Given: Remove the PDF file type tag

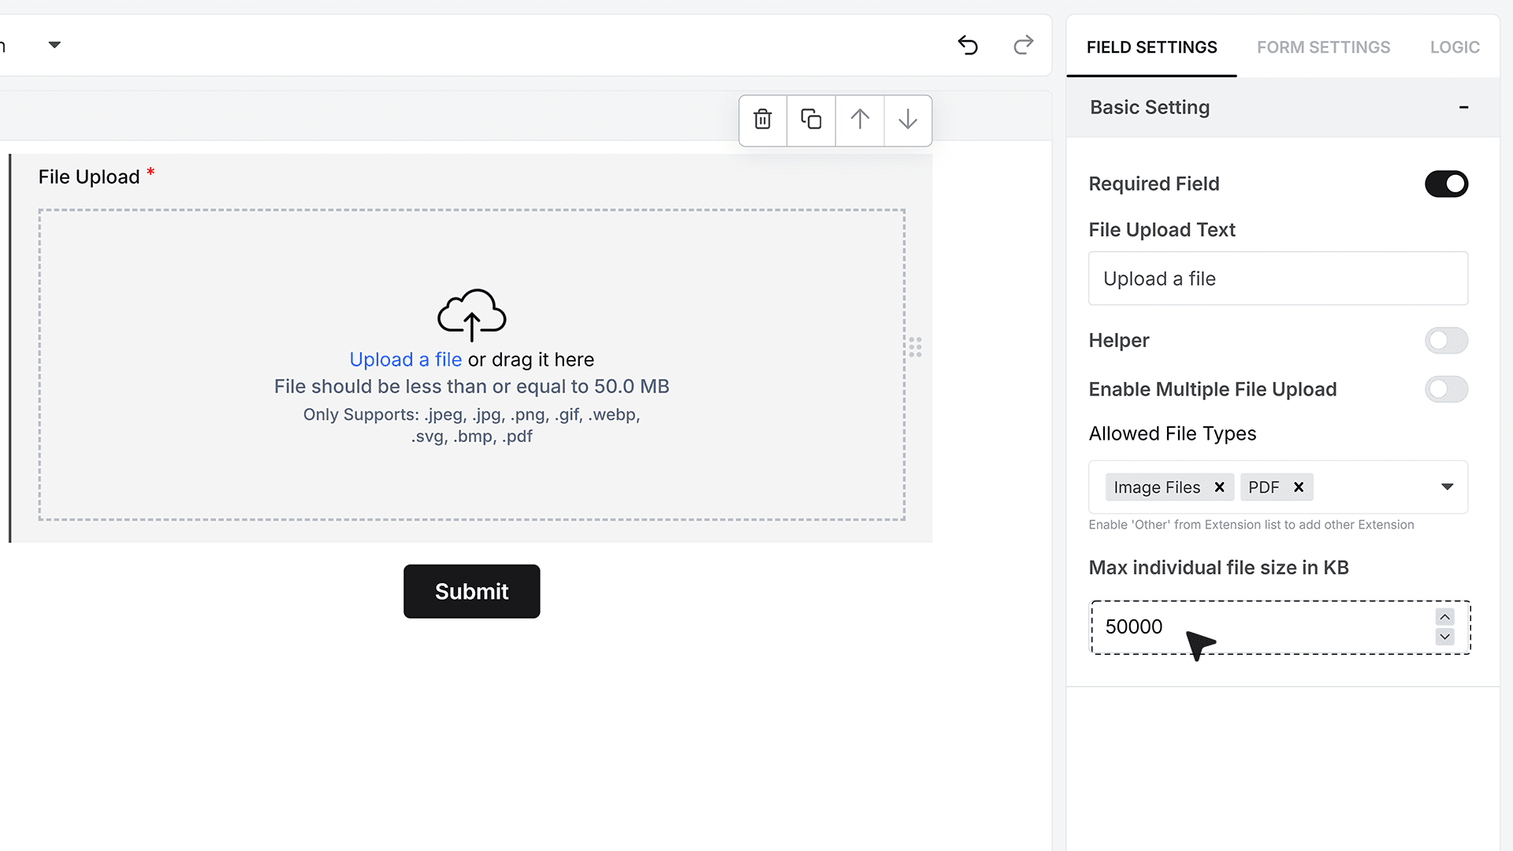Looking at the screenshot, I should pyautogui.click(x=1299, y=487).
